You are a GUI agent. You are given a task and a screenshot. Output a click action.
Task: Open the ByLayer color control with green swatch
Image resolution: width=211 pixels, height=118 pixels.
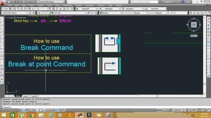coord(111,13)
